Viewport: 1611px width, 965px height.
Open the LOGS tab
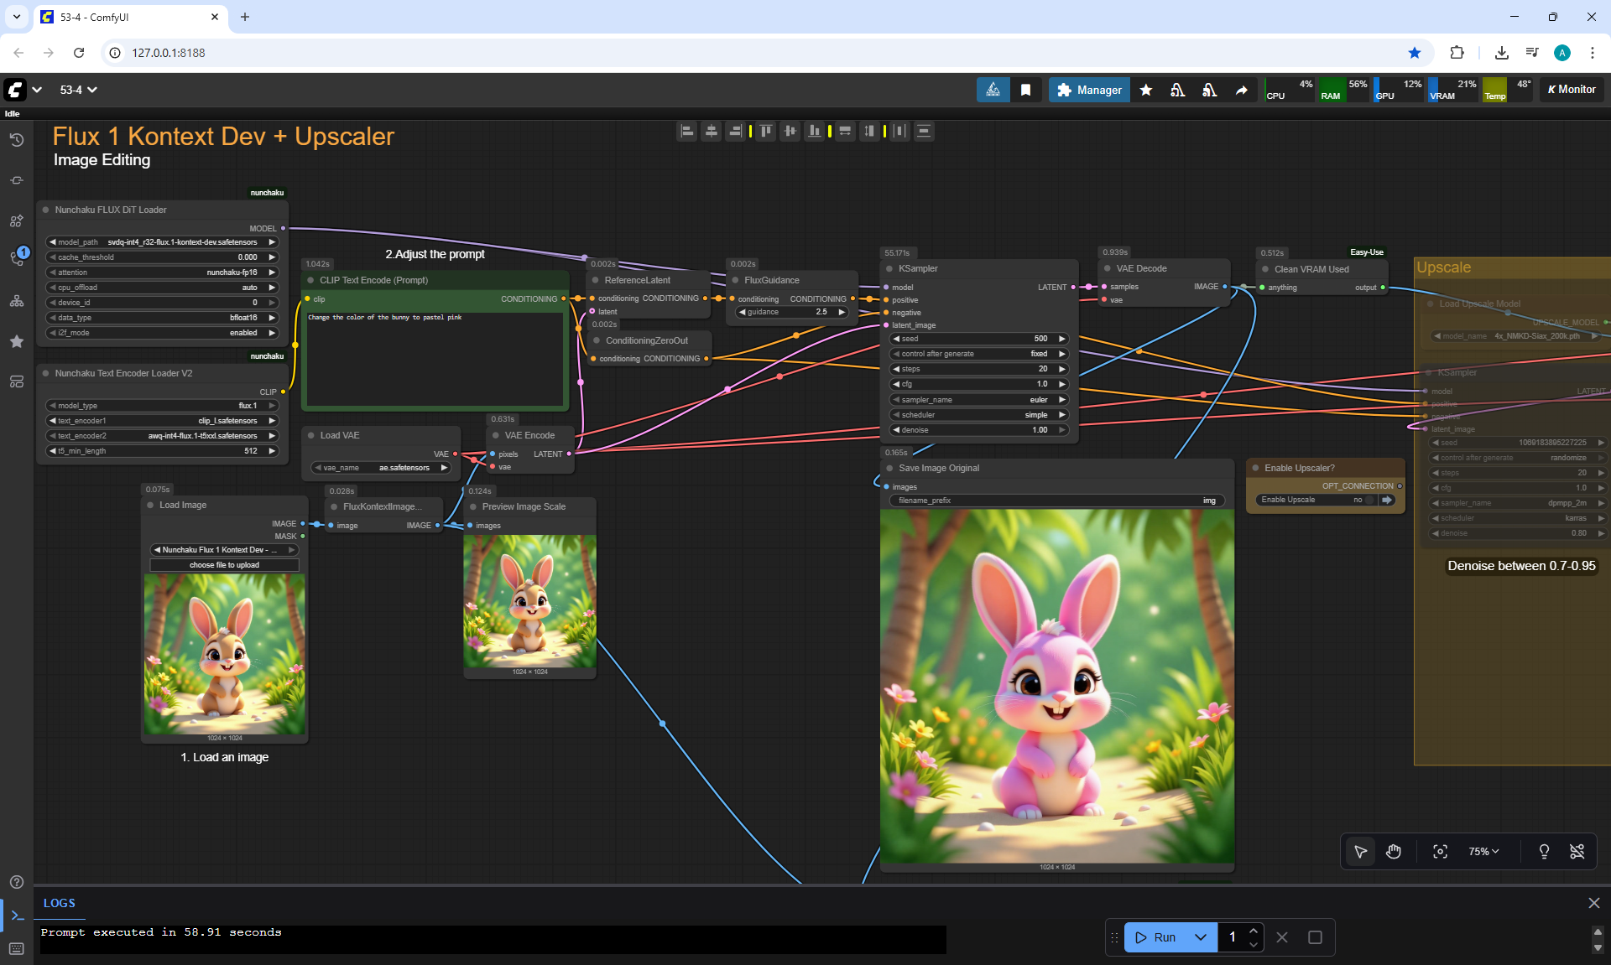point(60,903)
